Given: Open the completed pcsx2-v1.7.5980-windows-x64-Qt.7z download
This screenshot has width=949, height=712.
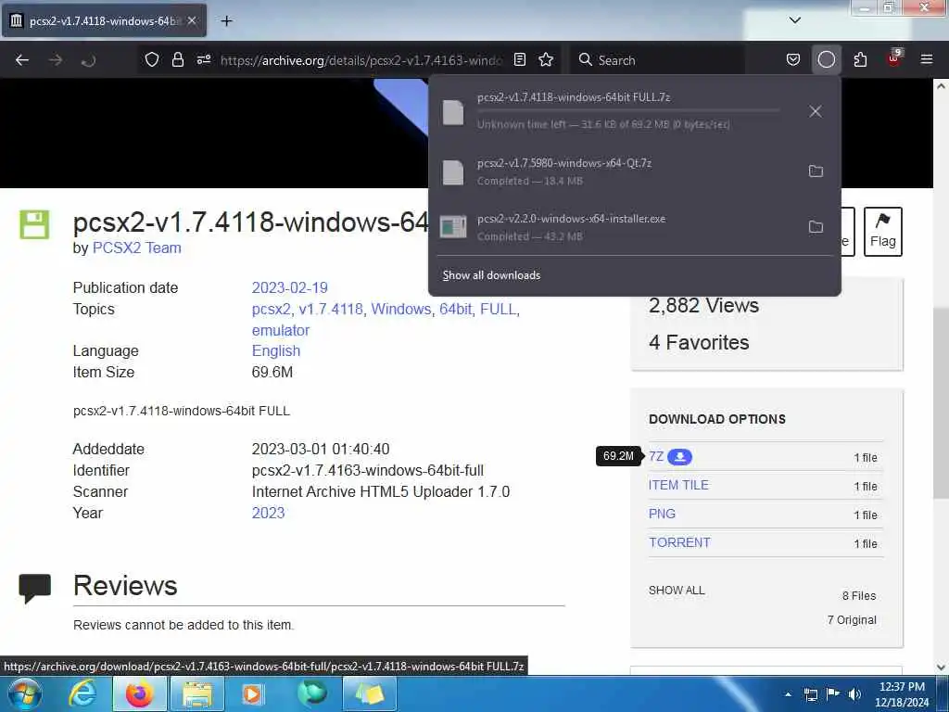Looking at the screenshot, I should click(x=616, y=172).
